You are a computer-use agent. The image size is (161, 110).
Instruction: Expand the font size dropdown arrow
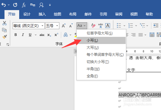click(57, 26)
